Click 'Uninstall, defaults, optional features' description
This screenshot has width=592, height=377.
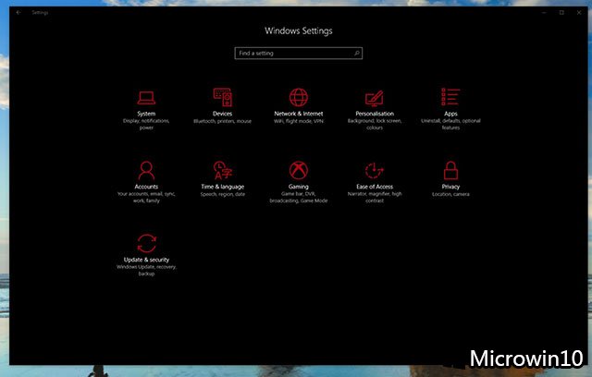click(450, 124)
